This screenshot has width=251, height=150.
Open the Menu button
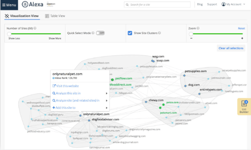9,5
